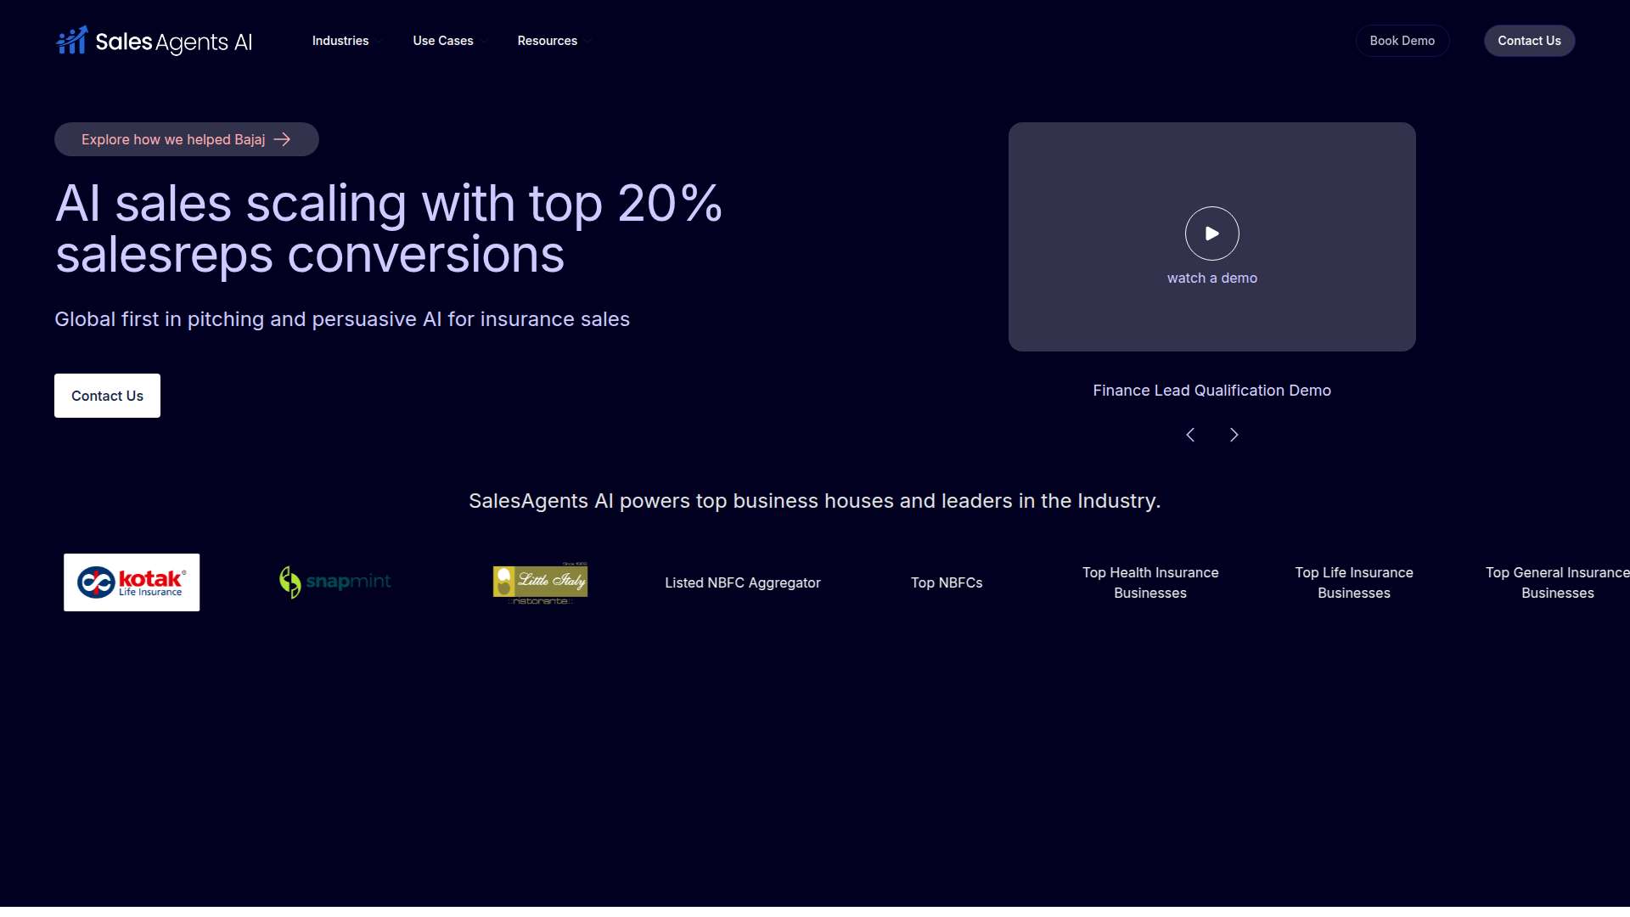Viewport: 1630px width, 917px height.
Task: Go to previous demo with left chevron
Action: click(1190, 435)
